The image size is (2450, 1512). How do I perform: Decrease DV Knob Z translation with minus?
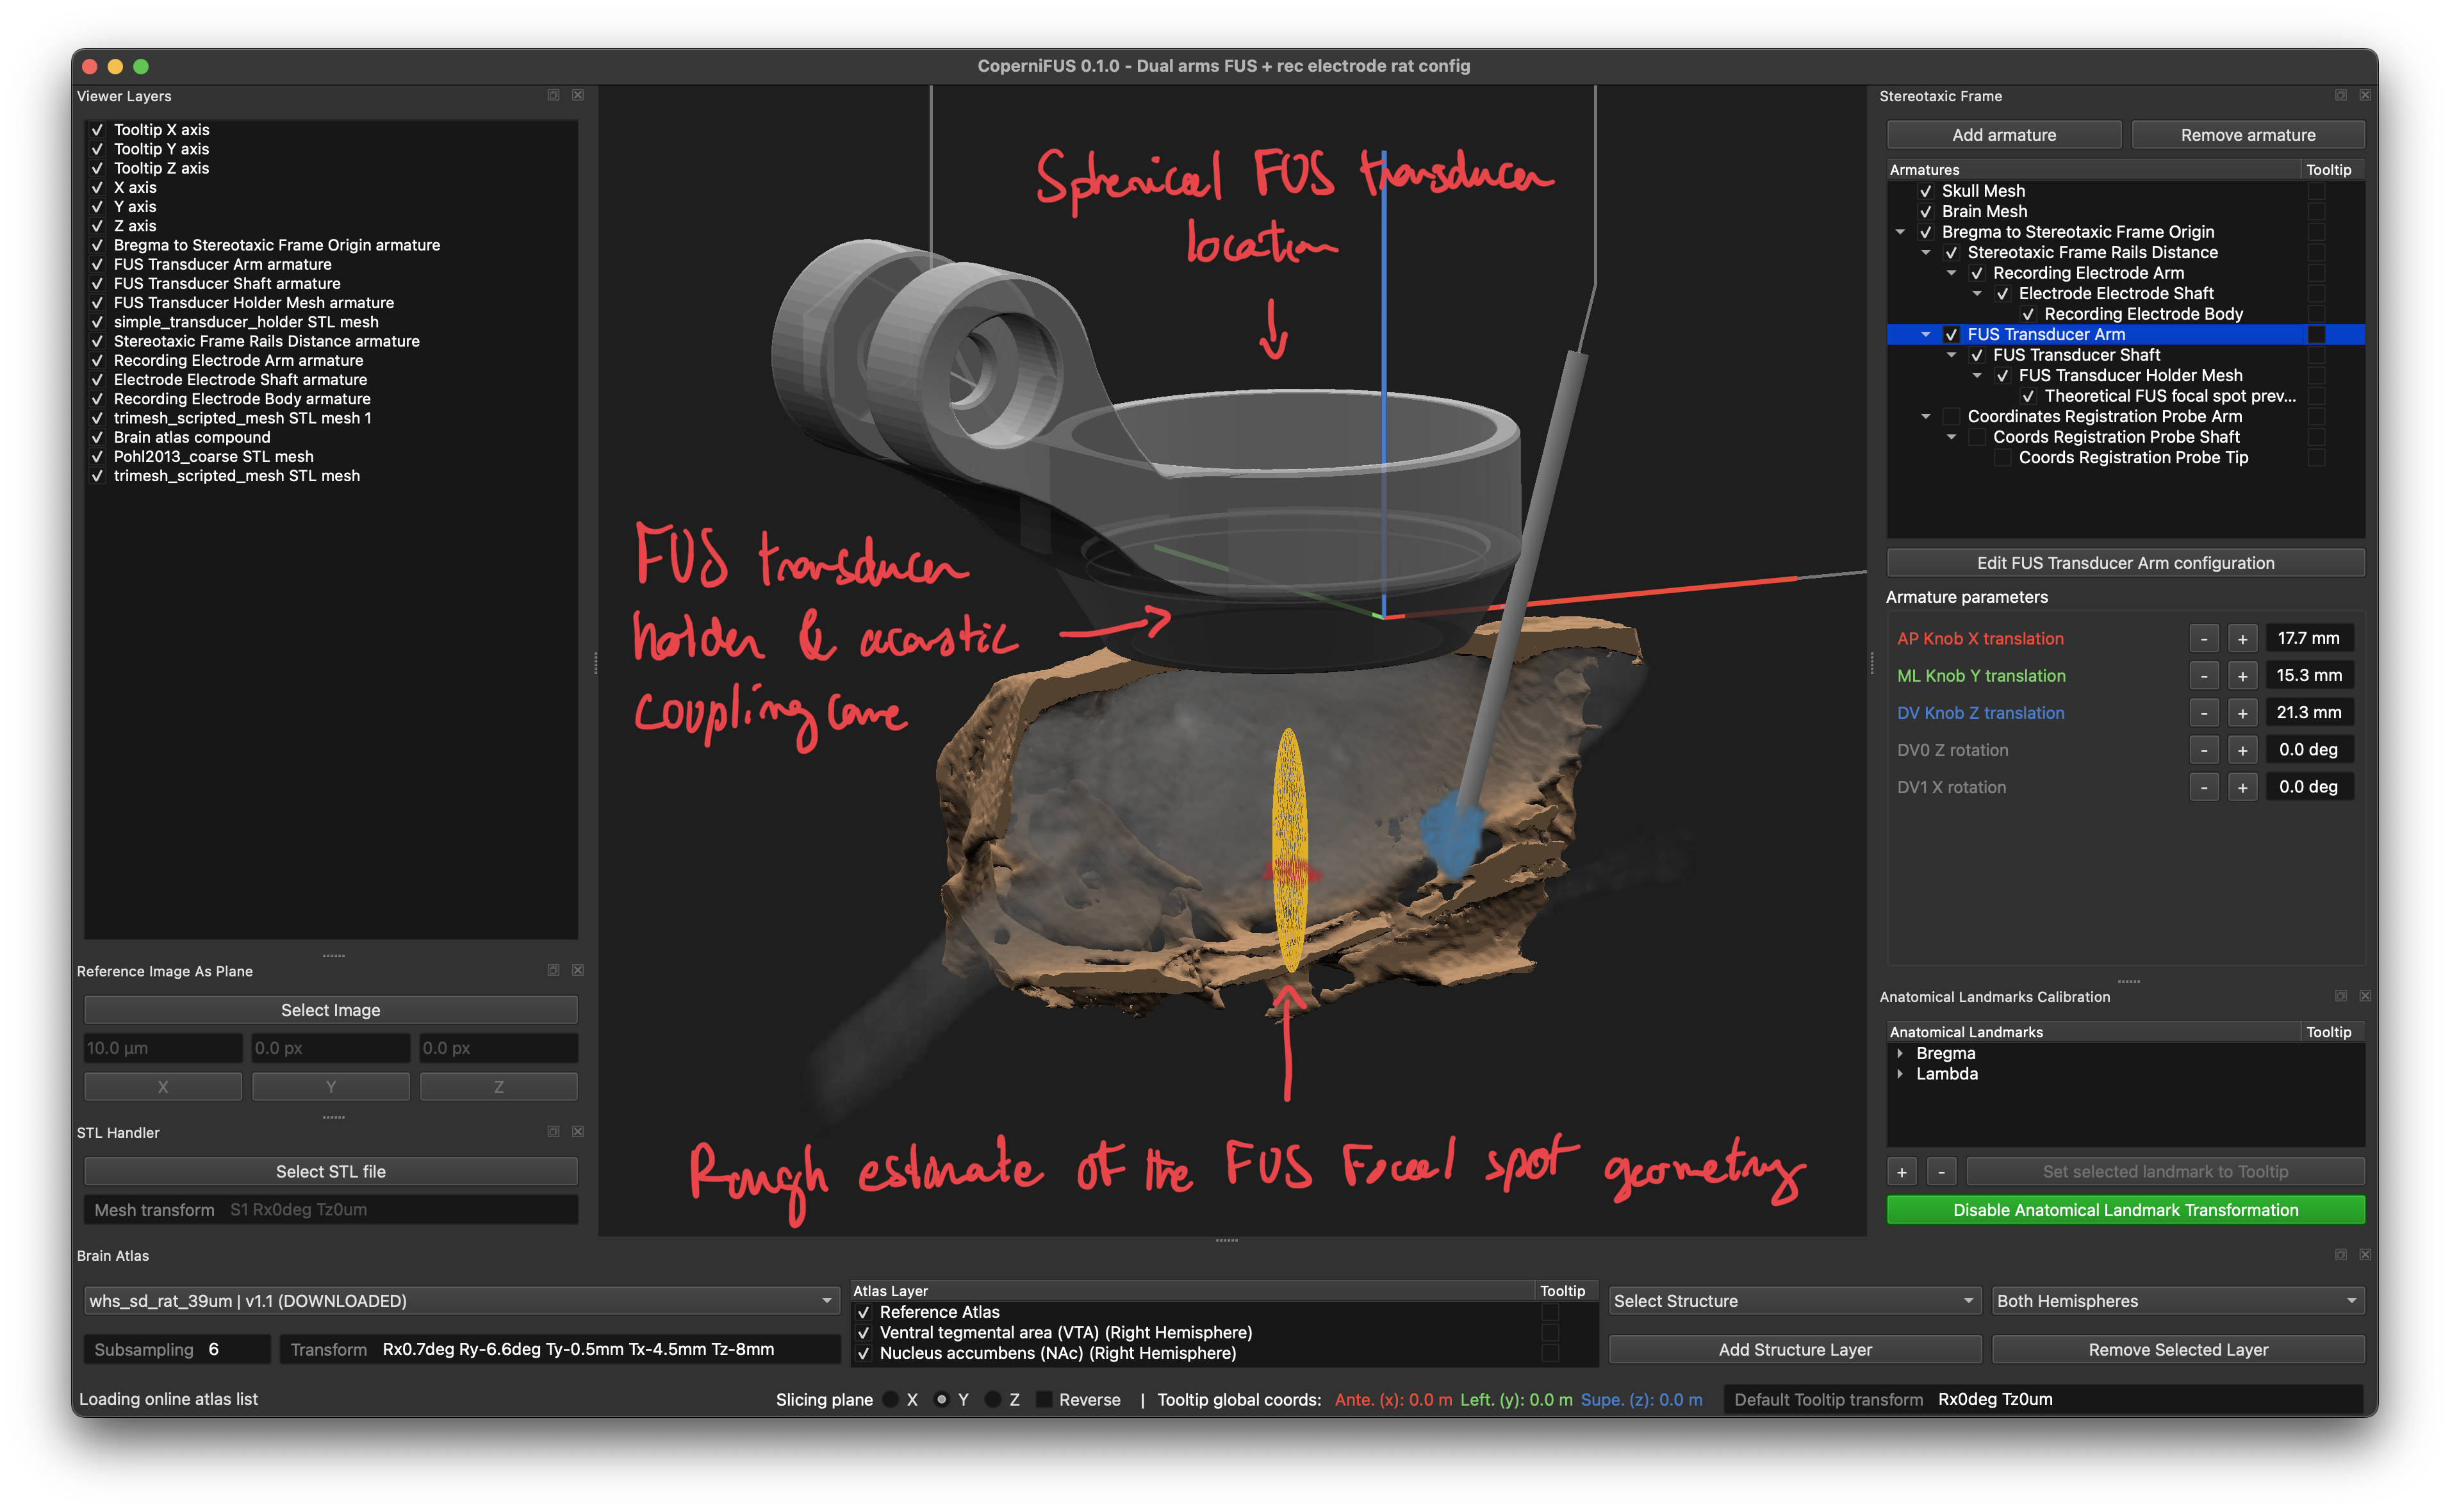point(2204,713)
